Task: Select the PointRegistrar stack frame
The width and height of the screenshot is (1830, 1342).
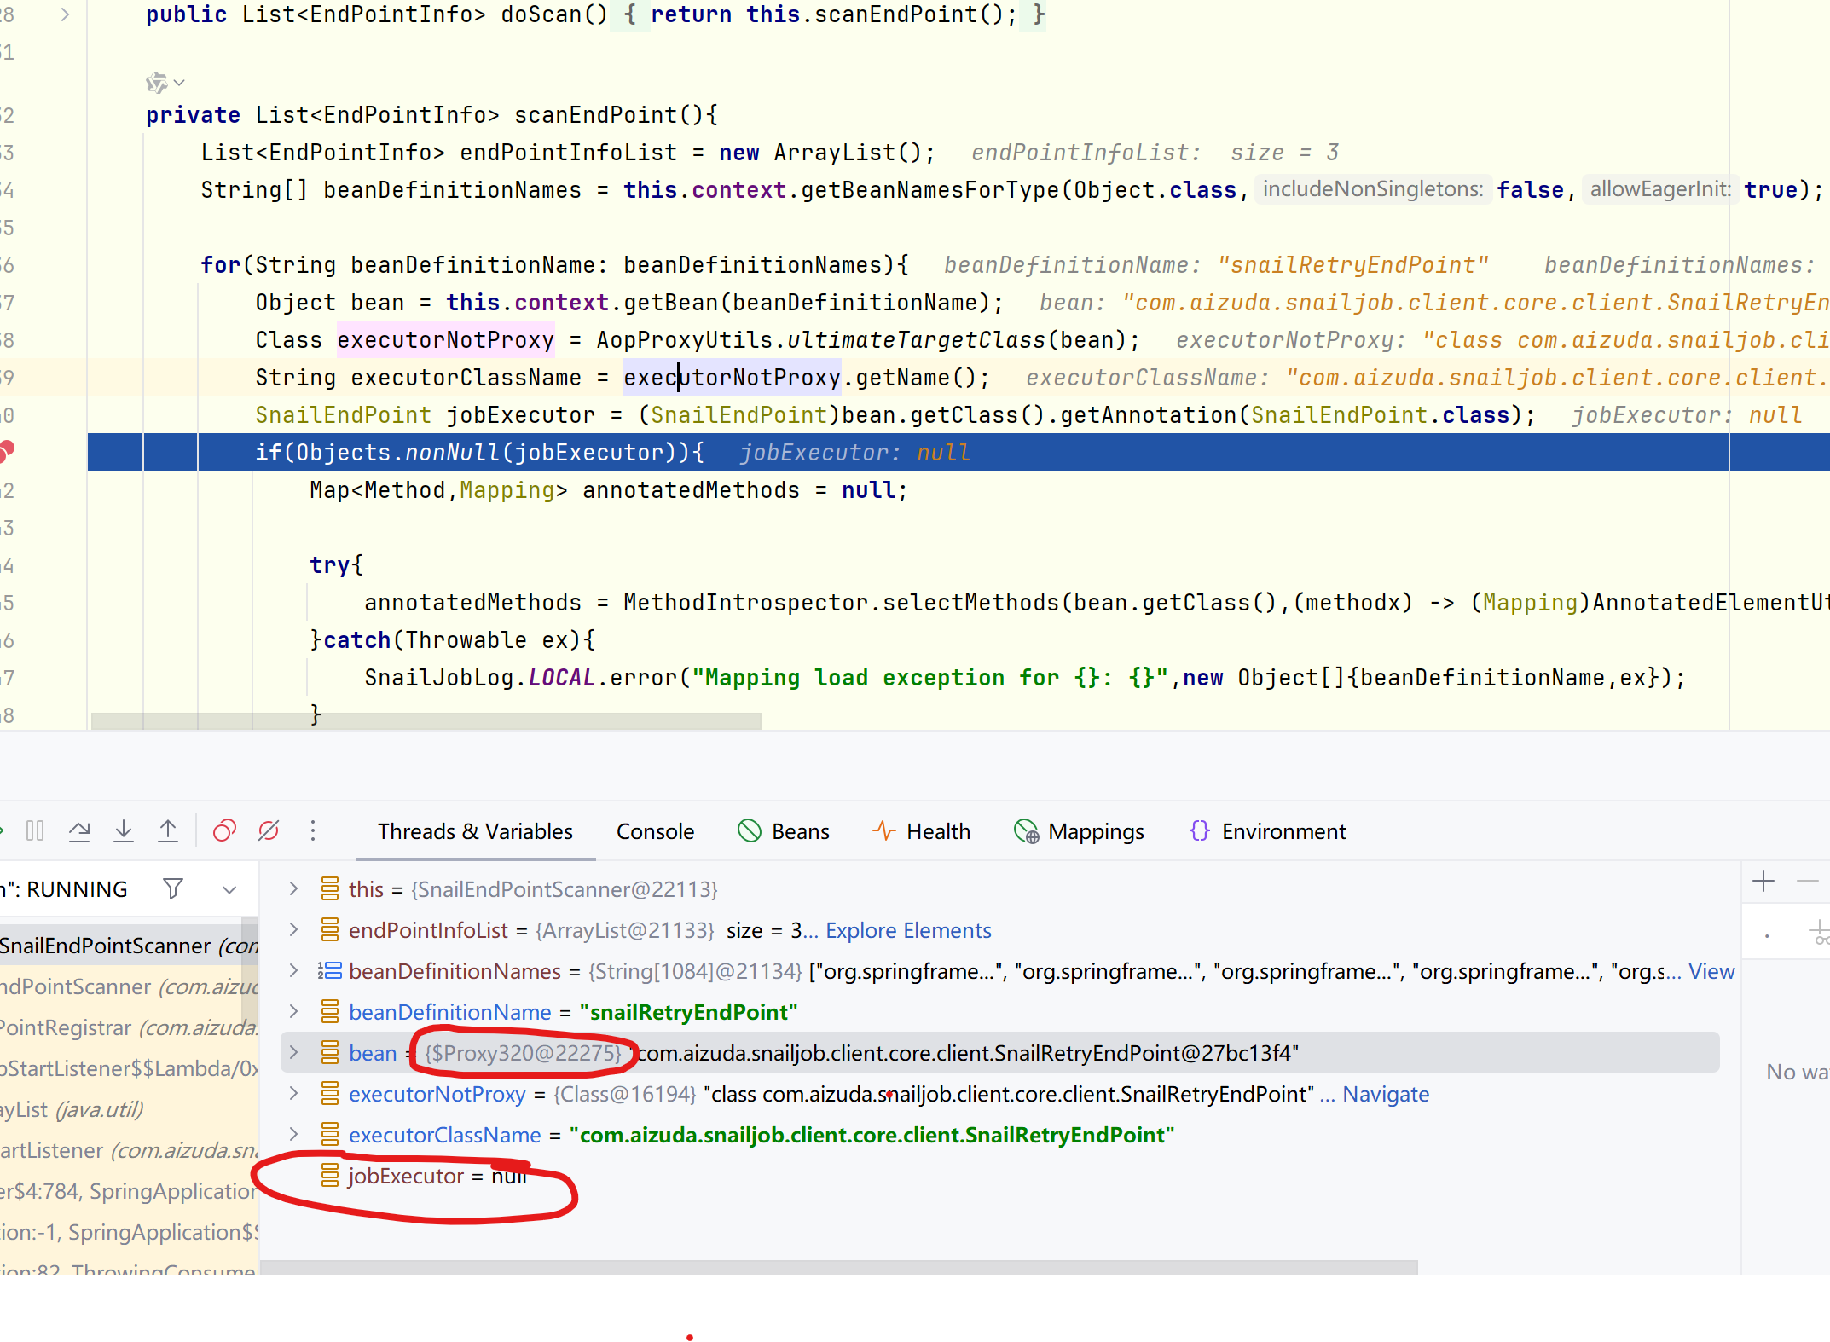Action: [x=129, y=1027]
